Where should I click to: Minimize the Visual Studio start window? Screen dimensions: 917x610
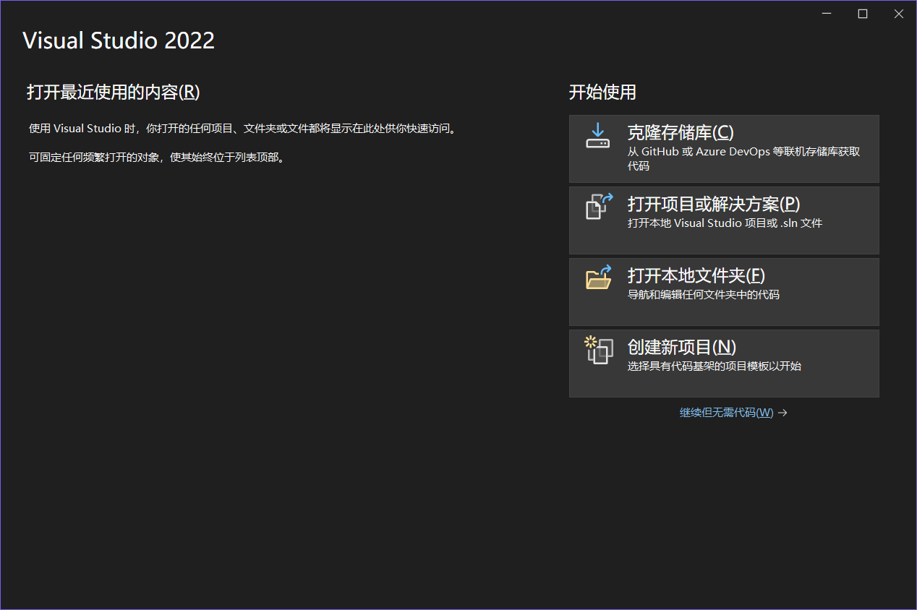[826, 13]
